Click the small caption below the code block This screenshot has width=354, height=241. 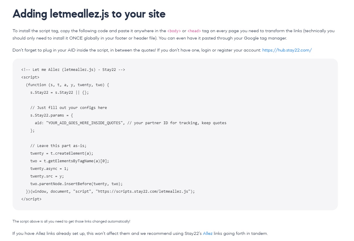pyautogui.click(x=71, y=221)
